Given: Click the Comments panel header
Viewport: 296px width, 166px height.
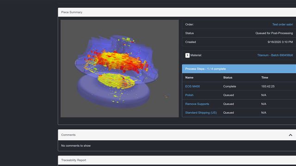Looking at the screenshot, I should pyautogui.click(x=177, y=135).
